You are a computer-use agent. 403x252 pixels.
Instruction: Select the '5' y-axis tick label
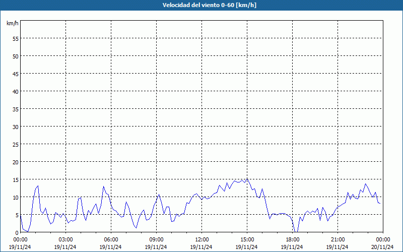(x=17, y=215)
